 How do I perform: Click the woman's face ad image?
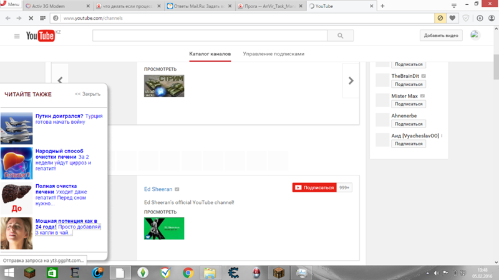pos(17,233)
